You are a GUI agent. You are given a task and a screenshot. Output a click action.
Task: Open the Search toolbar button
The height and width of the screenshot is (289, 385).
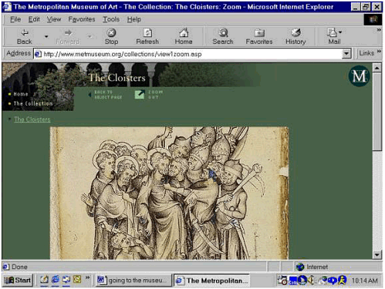pos(223,36)
